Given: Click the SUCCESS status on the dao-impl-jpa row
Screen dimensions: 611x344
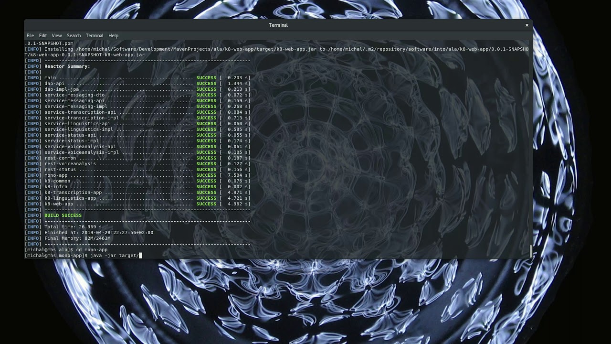Looking at the screenshot, I should pos(206,89).
